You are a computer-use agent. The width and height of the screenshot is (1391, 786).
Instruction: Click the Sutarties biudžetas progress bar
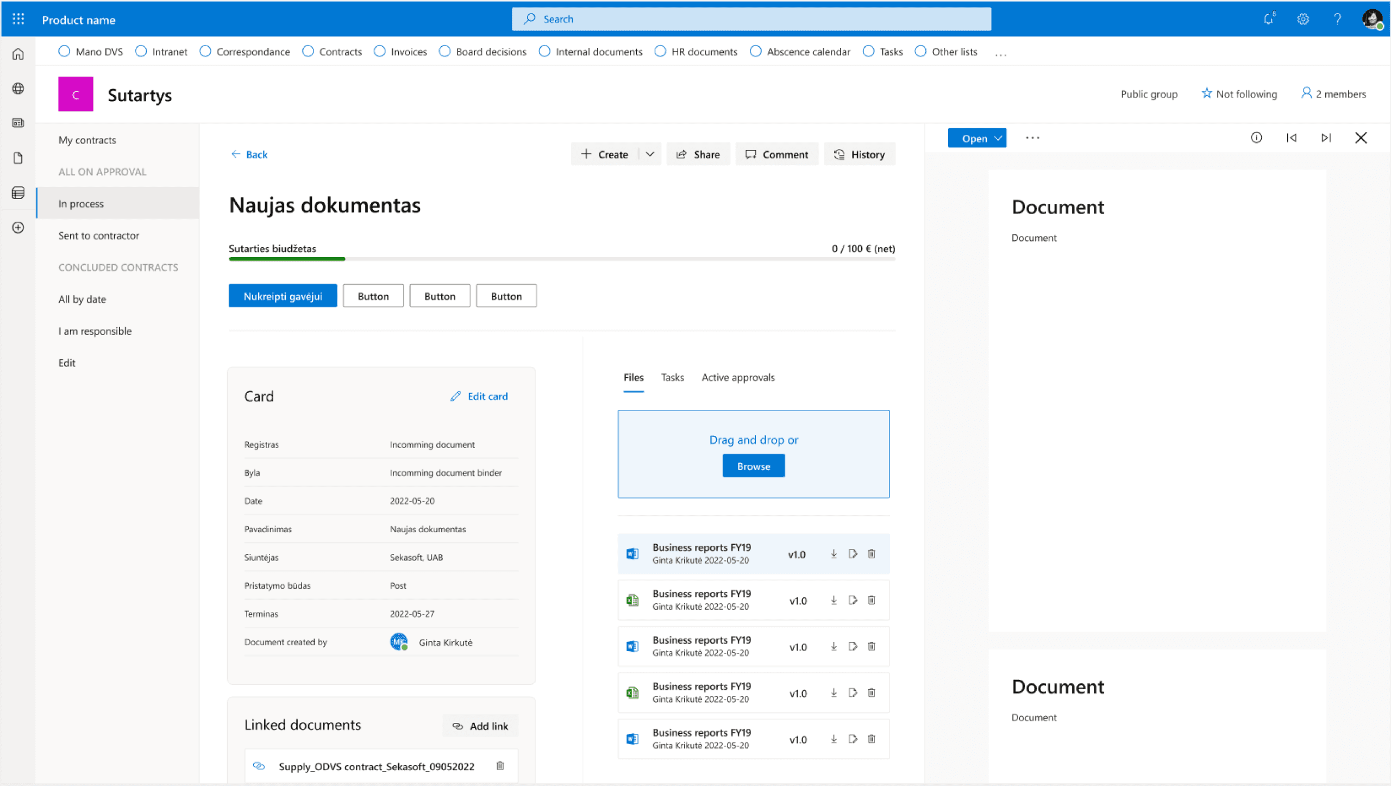click(x=562, y=259)
